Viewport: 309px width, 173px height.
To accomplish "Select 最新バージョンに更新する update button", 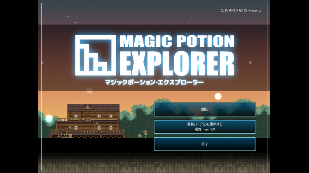I will [x=205, y=127].
